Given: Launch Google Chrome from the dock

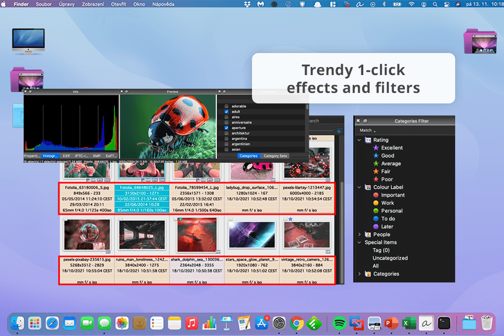Looking at the screenshot, I should point(297,322).
